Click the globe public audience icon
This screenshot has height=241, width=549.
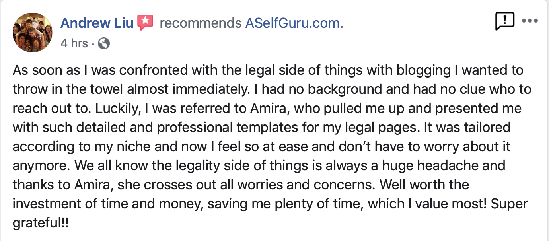click(x=103, y=43)
